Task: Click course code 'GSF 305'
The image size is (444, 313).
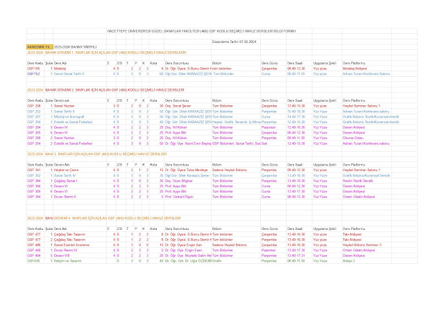Action: pos(34,191)
